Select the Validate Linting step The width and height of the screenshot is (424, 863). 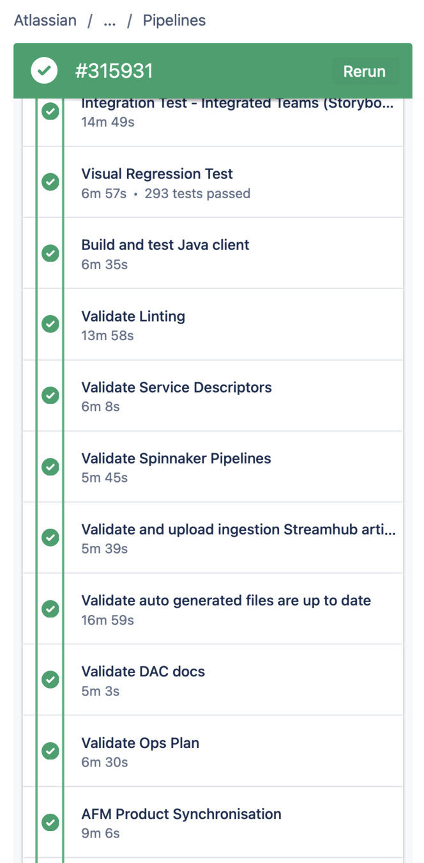pyautogui.click(x=133, y=316)
